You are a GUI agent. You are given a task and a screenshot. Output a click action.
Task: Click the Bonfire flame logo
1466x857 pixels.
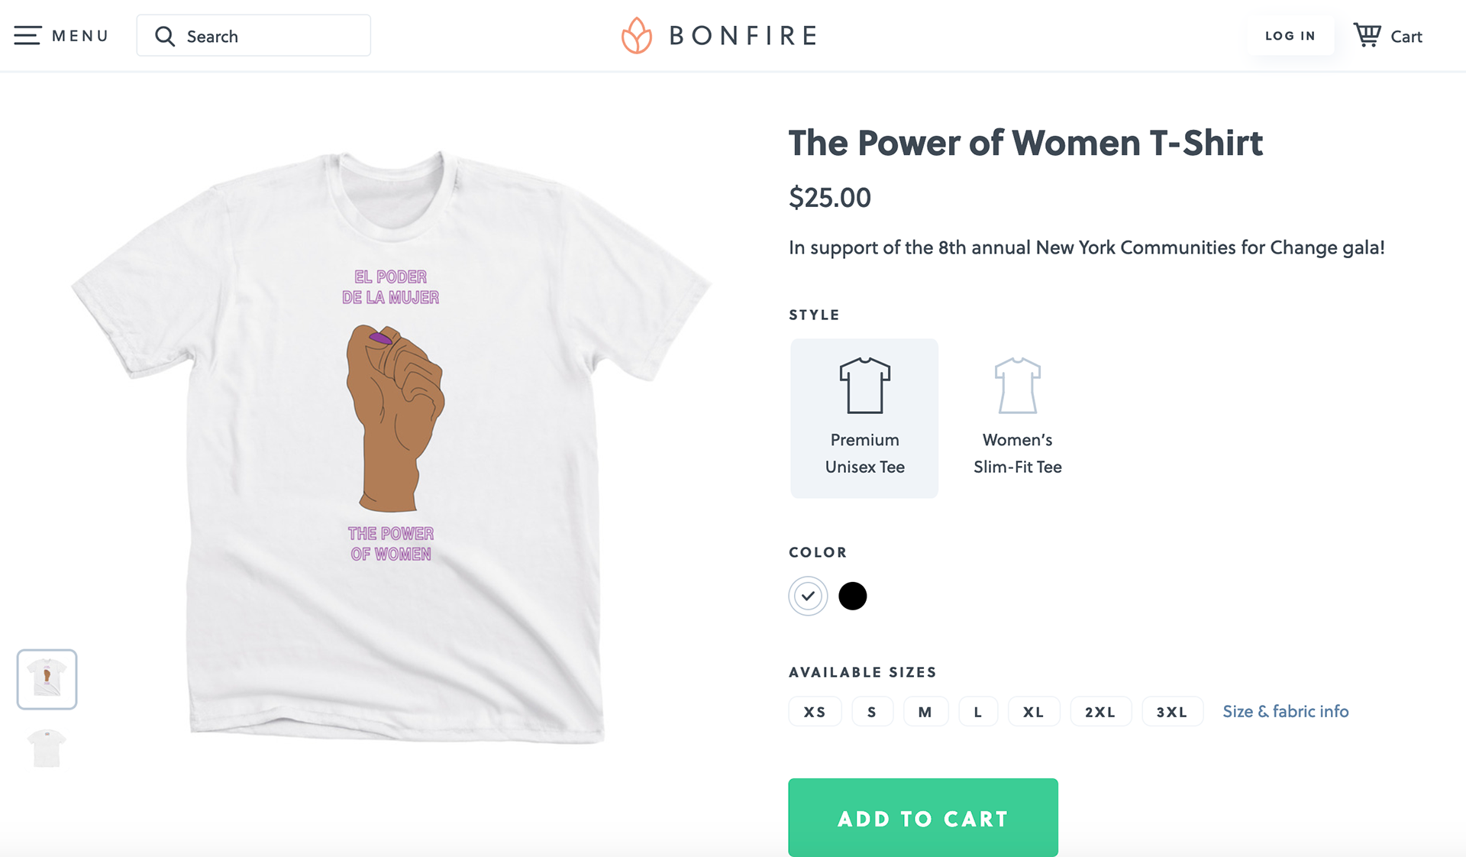pyautogui.click(x=636, y=36)
